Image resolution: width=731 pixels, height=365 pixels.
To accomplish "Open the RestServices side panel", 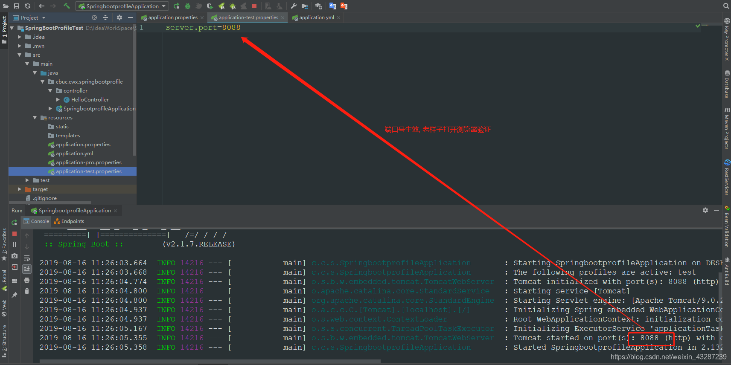I will pos(727,177).
